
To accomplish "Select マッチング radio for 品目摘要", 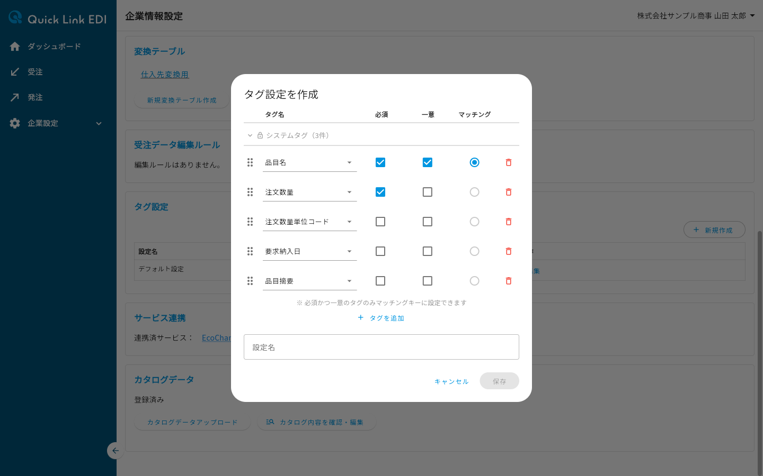I will coord(475,281).
